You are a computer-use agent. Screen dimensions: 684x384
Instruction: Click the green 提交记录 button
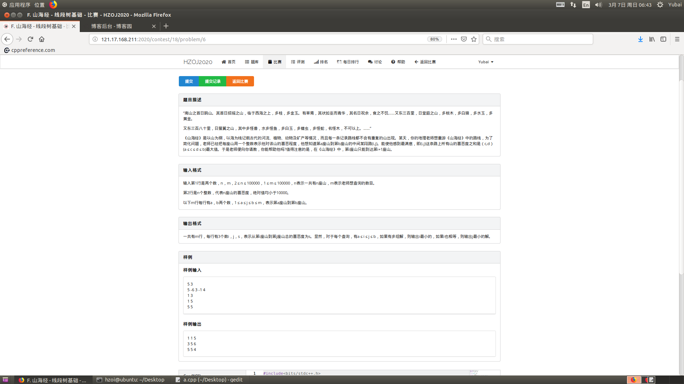(213, 81)
